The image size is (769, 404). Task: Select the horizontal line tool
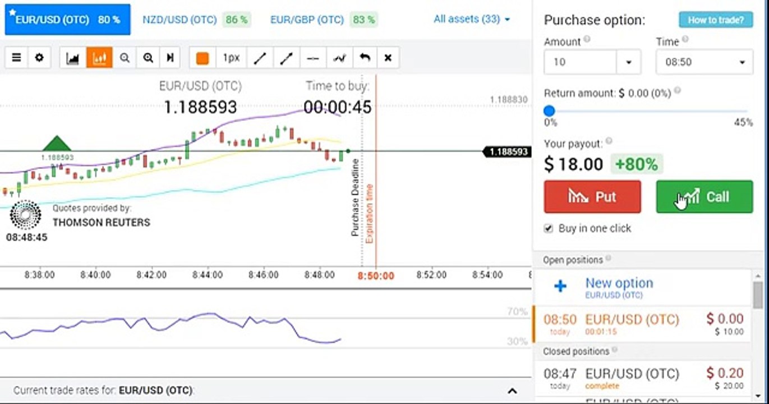point(313,58)
